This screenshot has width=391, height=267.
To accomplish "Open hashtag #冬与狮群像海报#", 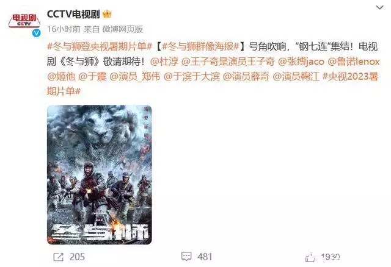I will pos(201,46).
